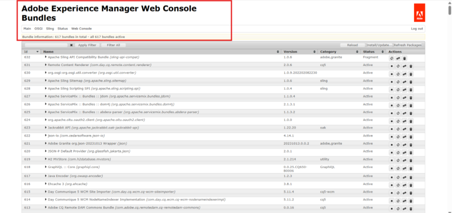Open the Sling menu
452x213 pixels.
50,28
